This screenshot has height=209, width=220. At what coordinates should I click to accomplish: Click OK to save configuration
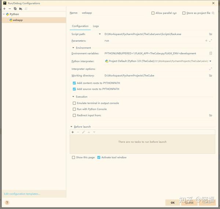(x=173, y=202)
